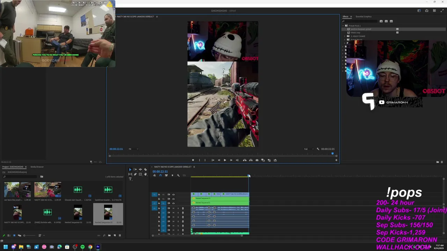Open Spotify from the taskbar

[x=82, y=247]
